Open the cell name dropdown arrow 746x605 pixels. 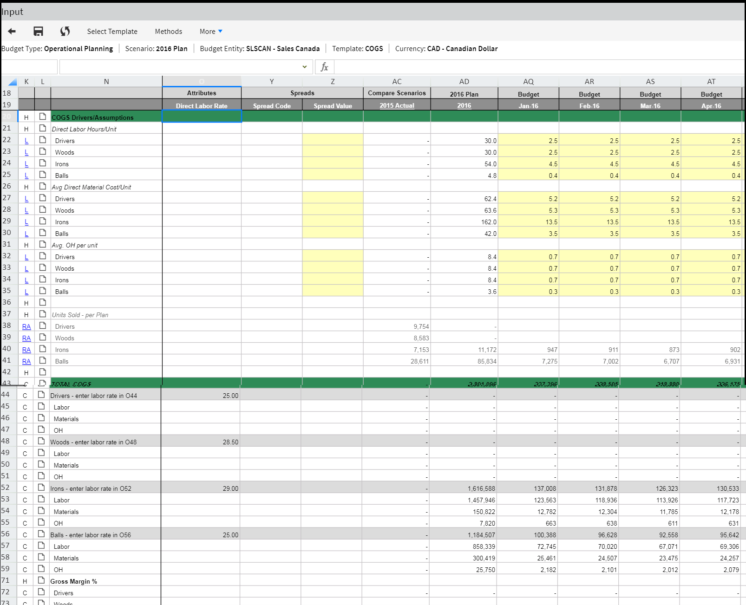(305, 67)
